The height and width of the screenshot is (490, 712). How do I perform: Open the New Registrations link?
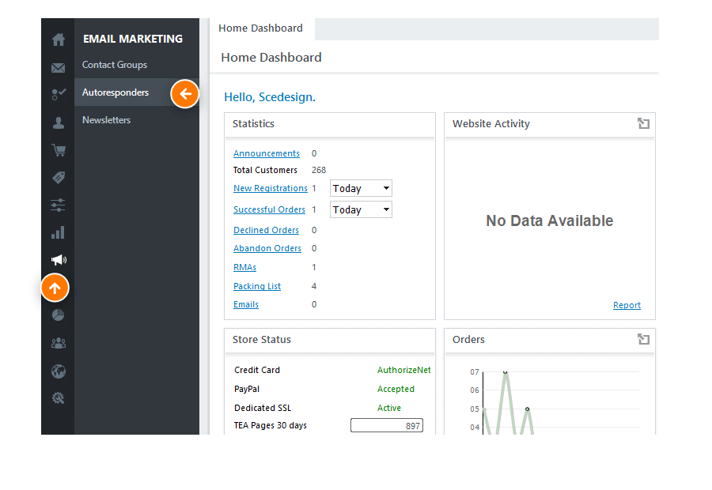(x=271, y=188)
